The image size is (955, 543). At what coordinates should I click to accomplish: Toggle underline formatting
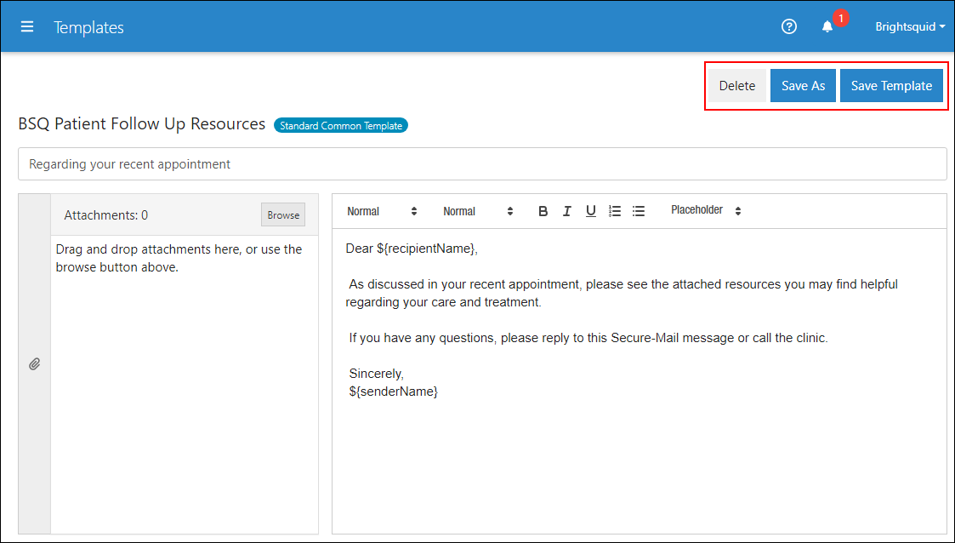coord(590,211)
